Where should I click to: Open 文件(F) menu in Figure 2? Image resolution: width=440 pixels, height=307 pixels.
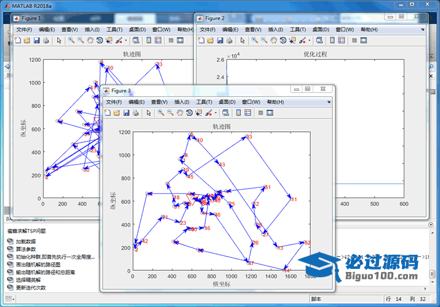pos(207,29)
